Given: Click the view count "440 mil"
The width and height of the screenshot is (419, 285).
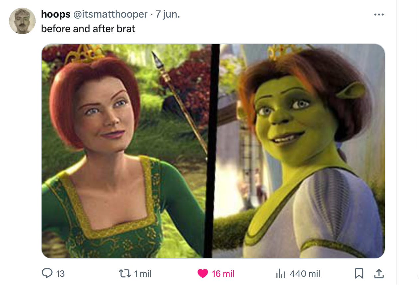Looking at the screenshot, I should click(305, 274).
